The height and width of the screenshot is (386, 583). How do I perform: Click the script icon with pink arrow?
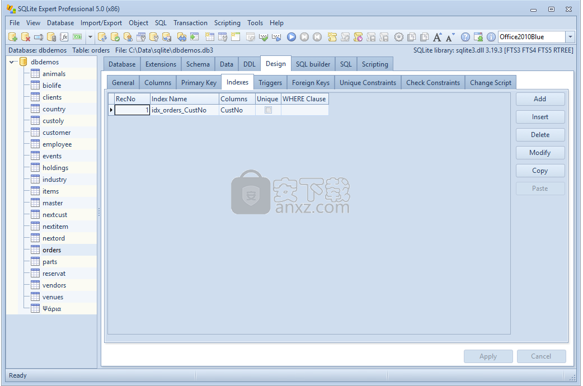(x=358, y=37)
